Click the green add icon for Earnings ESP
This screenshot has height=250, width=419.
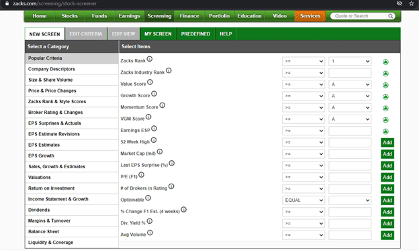(385, 131)
